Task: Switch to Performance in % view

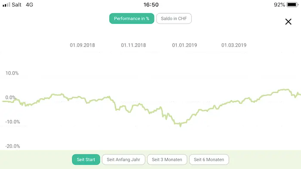Action: (x=132, y=18)
